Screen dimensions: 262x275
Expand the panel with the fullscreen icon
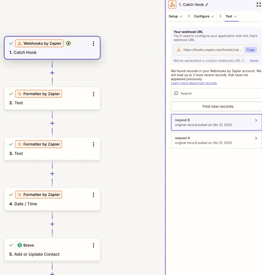pyautogui.click(x=259, y=5)
